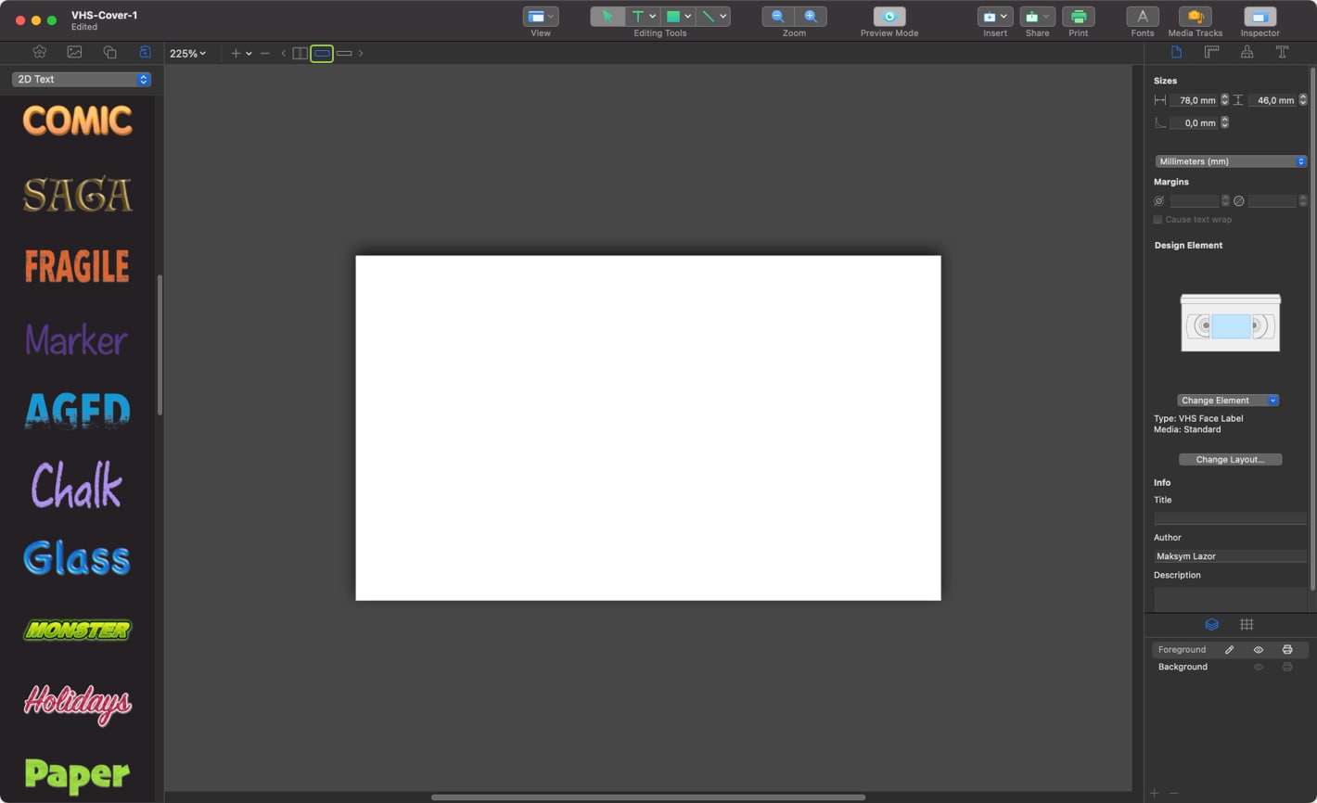Enable Preview Mode

coord(888,16)
